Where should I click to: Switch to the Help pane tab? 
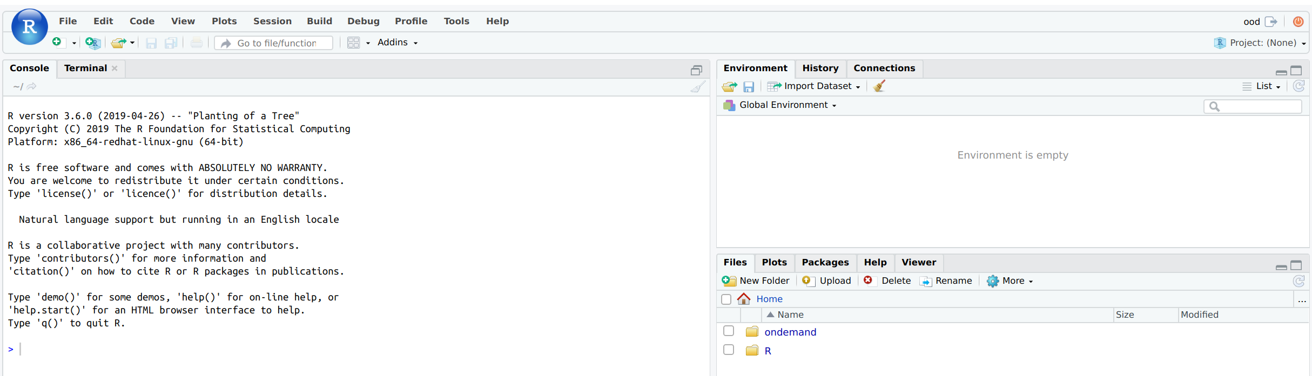pos(875,262)
